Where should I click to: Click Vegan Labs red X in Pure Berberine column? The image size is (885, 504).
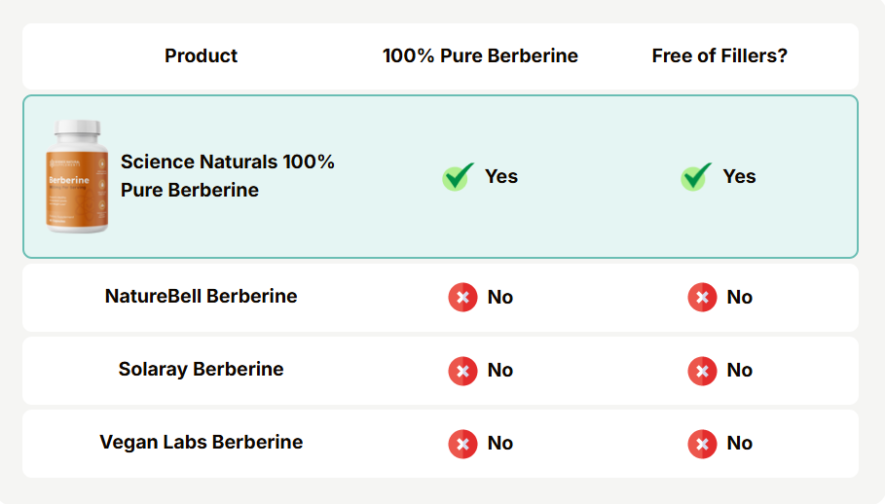coord(463,443)
